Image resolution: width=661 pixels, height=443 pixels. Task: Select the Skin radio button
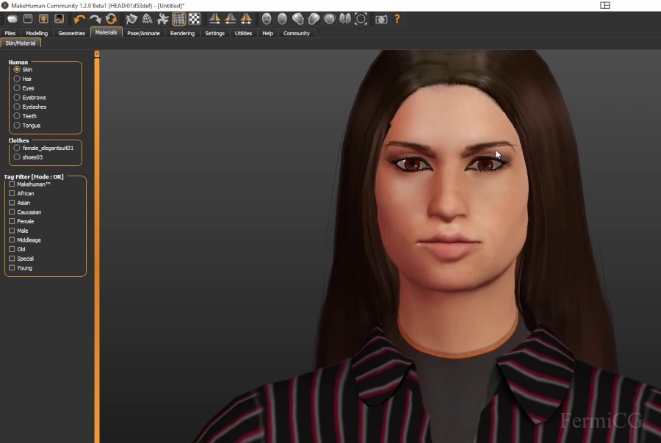[x=17, y=69]
